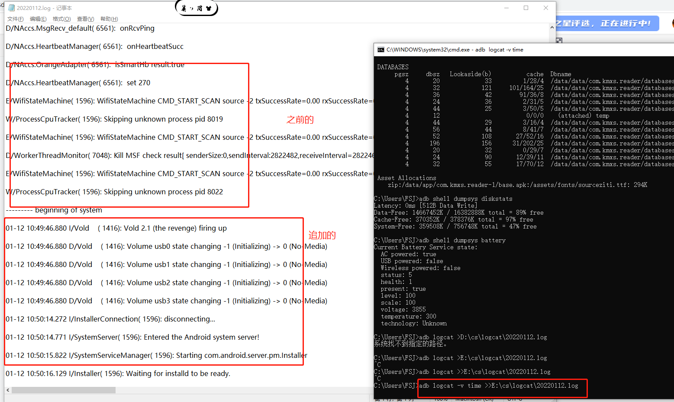The image size is (674, 402).
Task: Click 'USB powered: false' in cmd
Action: coord(412,261)
